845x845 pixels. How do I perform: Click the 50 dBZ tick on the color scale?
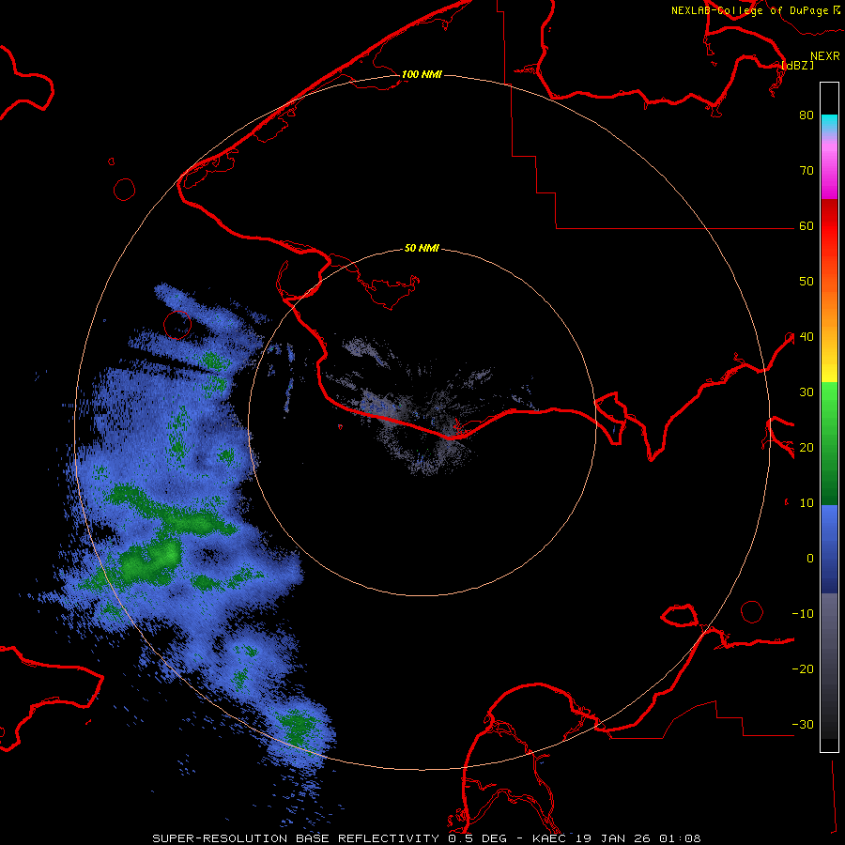[807, 282]
